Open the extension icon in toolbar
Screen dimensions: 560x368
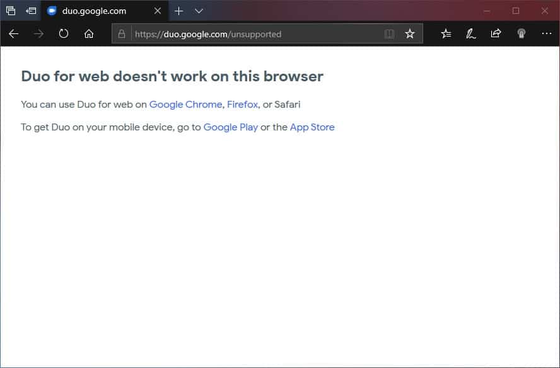(522, 34)
